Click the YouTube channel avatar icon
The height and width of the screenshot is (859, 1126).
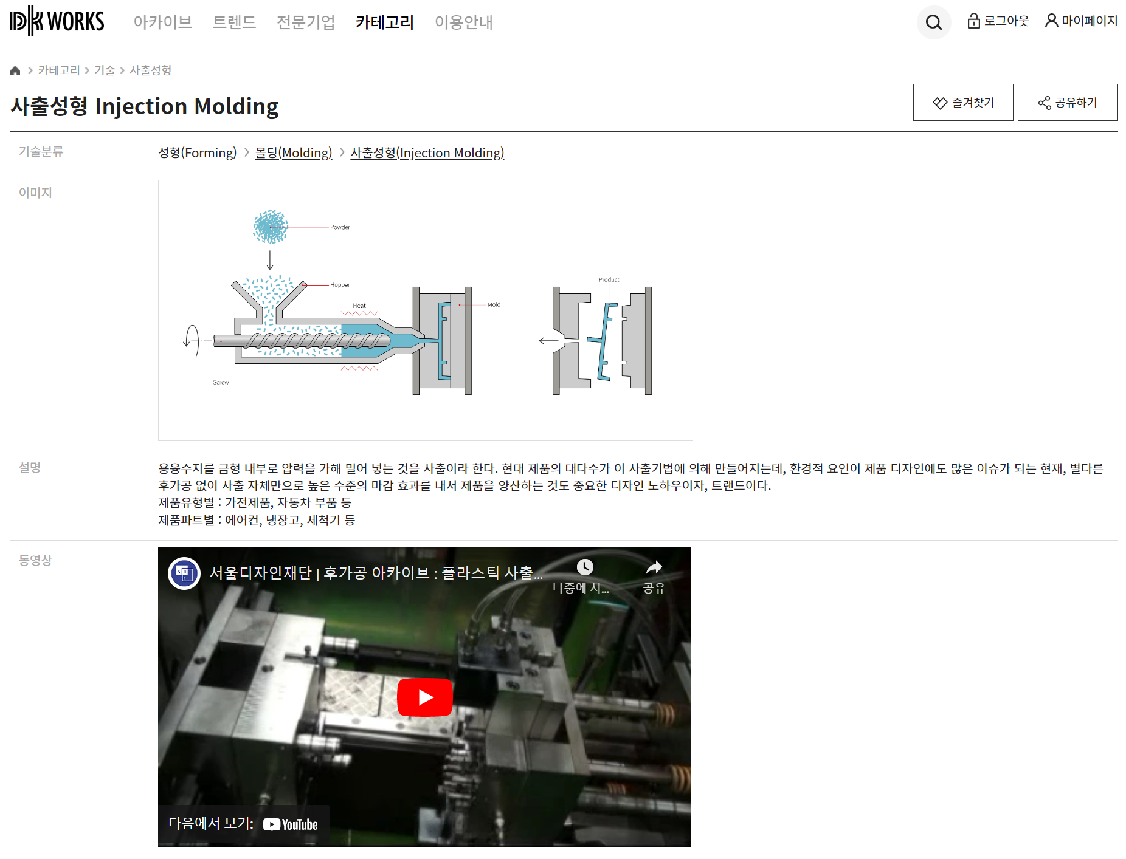tap(184, 573)
